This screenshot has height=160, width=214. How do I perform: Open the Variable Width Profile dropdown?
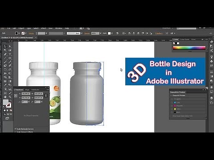point(64,33)
